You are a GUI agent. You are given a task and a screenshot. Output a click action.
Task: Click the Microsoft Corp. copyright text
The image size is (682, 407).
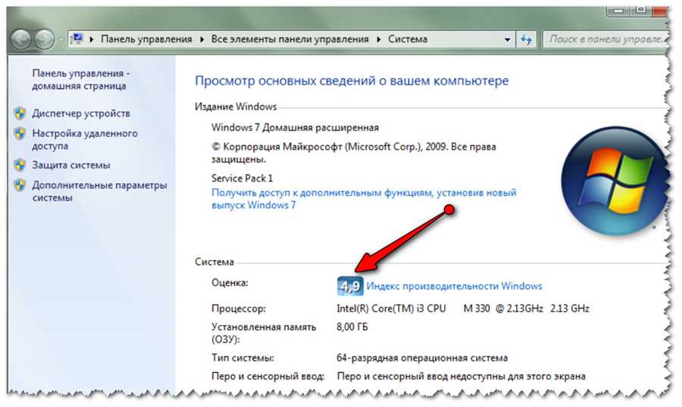pyautogui.click(x=354, y=153)
